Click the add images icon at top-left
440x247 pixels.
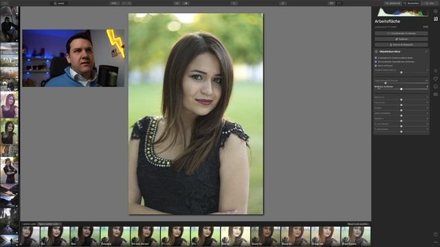click(5, 3)
